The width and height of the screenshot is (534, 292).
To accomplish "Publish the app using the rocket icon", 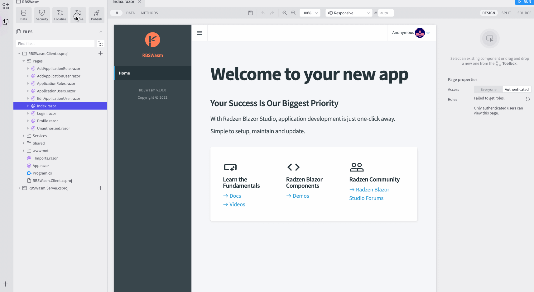I will coord(96,15).
